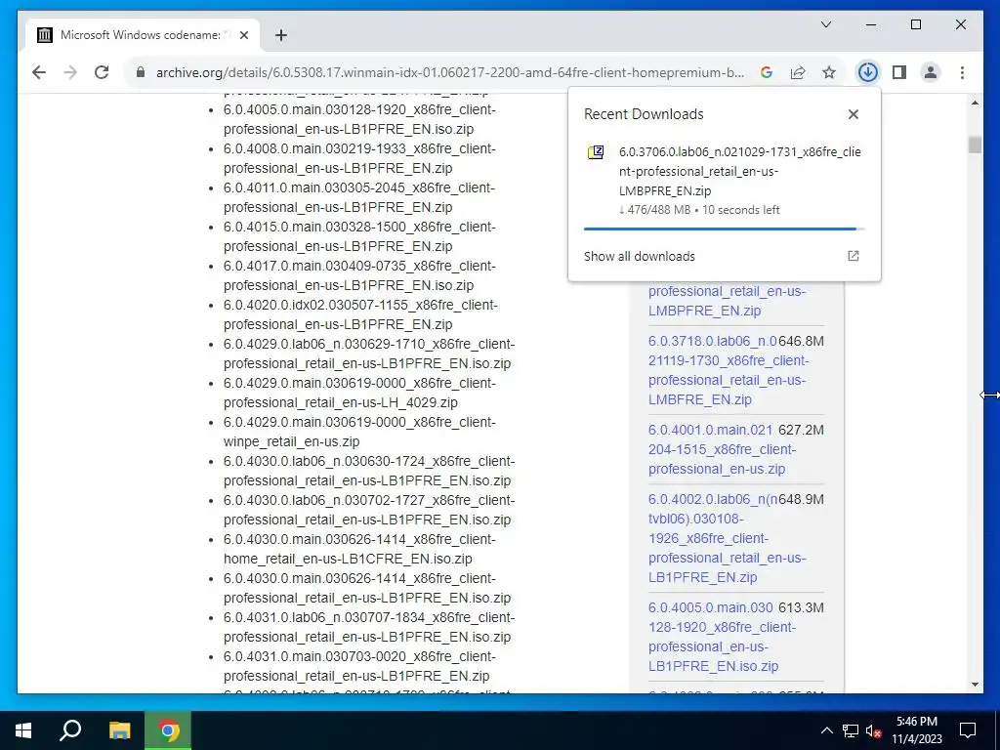Click the 648.9M file size
The image size is (1000, 750).
point(801,499)
